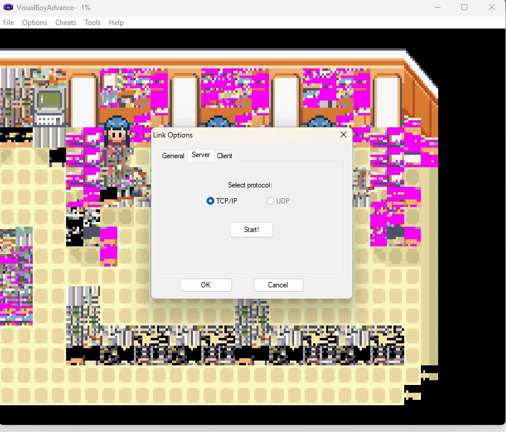The image size is (506, 432).
Task: Confirm with the OK button
Action: [205, 285]
